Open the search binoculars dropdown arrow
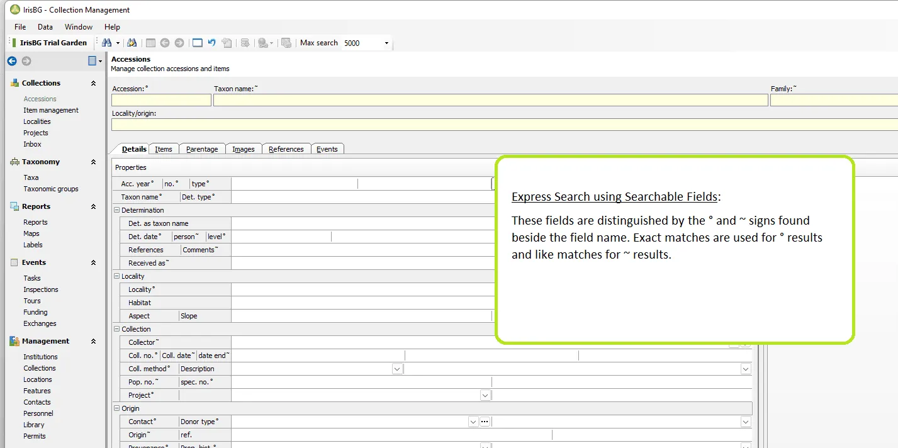The image size is (898, 448). [118, 43]
